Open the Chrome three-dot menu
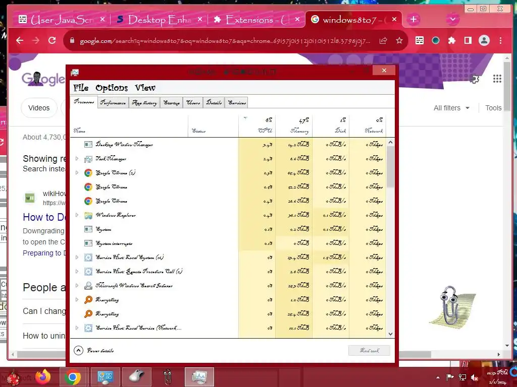This screenshot has height=387, width=517. (x=500, y=40)
